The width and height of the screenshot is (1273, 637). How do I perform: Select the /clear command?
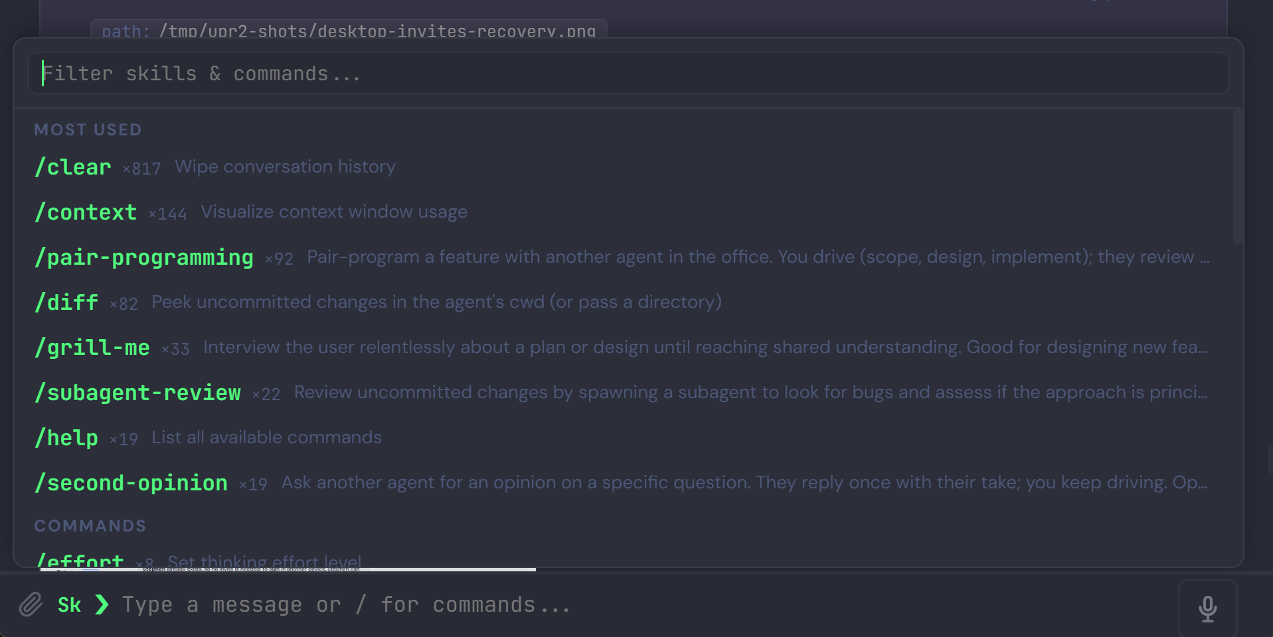point(628,167)
